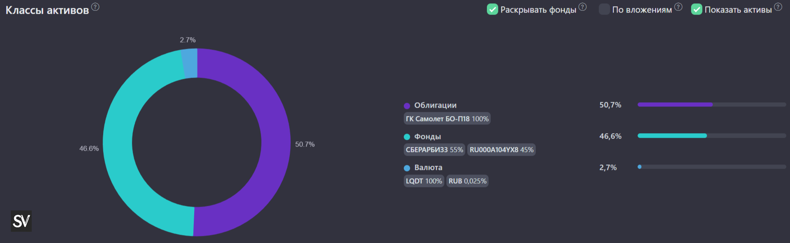
Task: Enable the По вложениям checkbox
Action: [604, 9]
